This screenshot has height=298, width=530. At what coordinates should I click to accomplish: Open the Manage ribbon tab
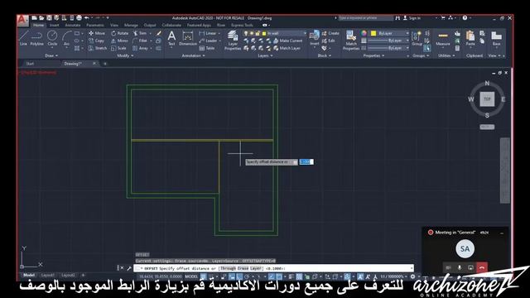click(131, 25)
